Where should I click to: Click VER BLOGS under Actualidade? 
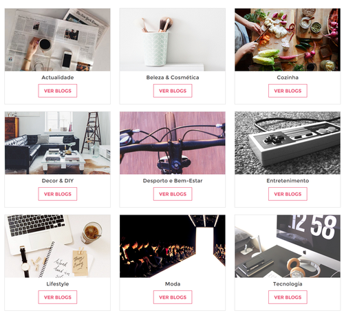click(x=58, y=91)
